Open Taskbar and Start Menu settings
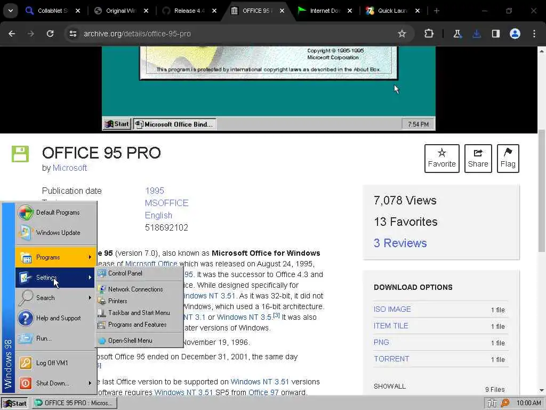 139,313
